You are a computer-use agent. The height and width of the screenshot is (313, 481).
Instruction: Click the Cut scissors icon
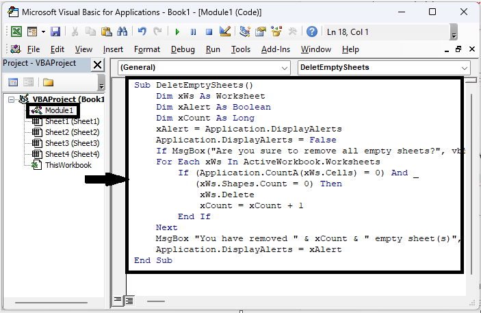point(75,32)
